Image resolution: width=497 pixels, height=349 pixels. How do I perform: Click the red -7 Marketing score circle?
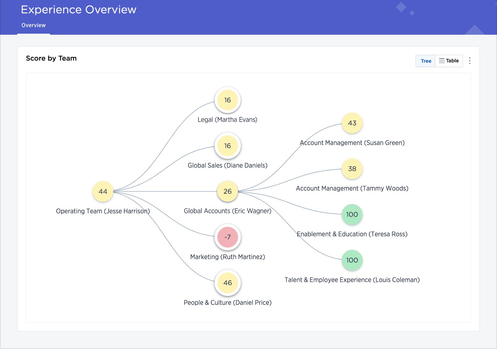point(228,237)
